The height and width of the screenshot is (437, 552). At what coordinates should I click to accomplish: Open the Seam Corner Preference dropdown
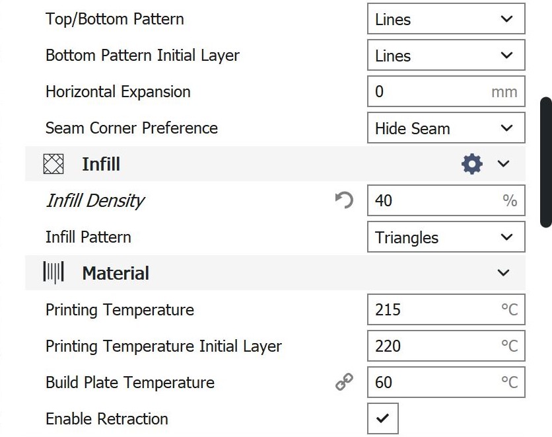(x=446, y=128)
